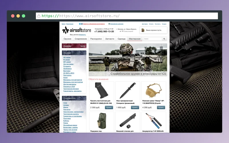
Task: Click the backpack cart icon
Action: point(143,30)
